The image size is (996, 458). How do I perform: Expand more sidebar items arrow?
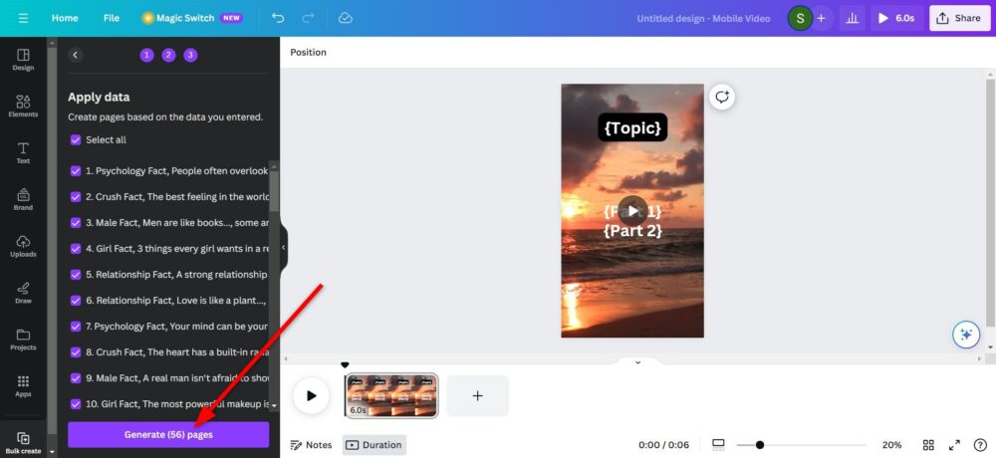click(x=53, y=452)
